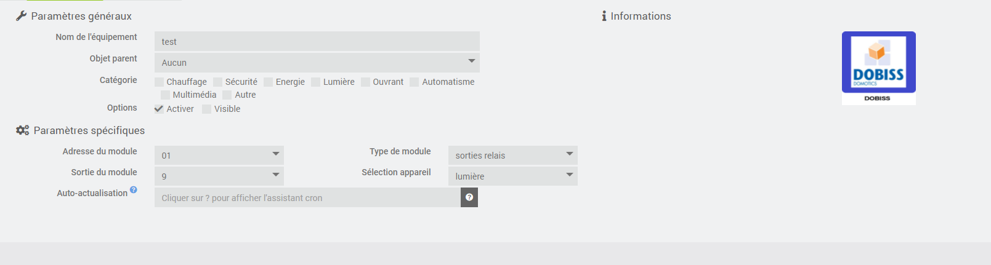The width and height of the screenshot is (991, 265).
Task: Toggle the Visible option checkbox
Action: [207, 109]
